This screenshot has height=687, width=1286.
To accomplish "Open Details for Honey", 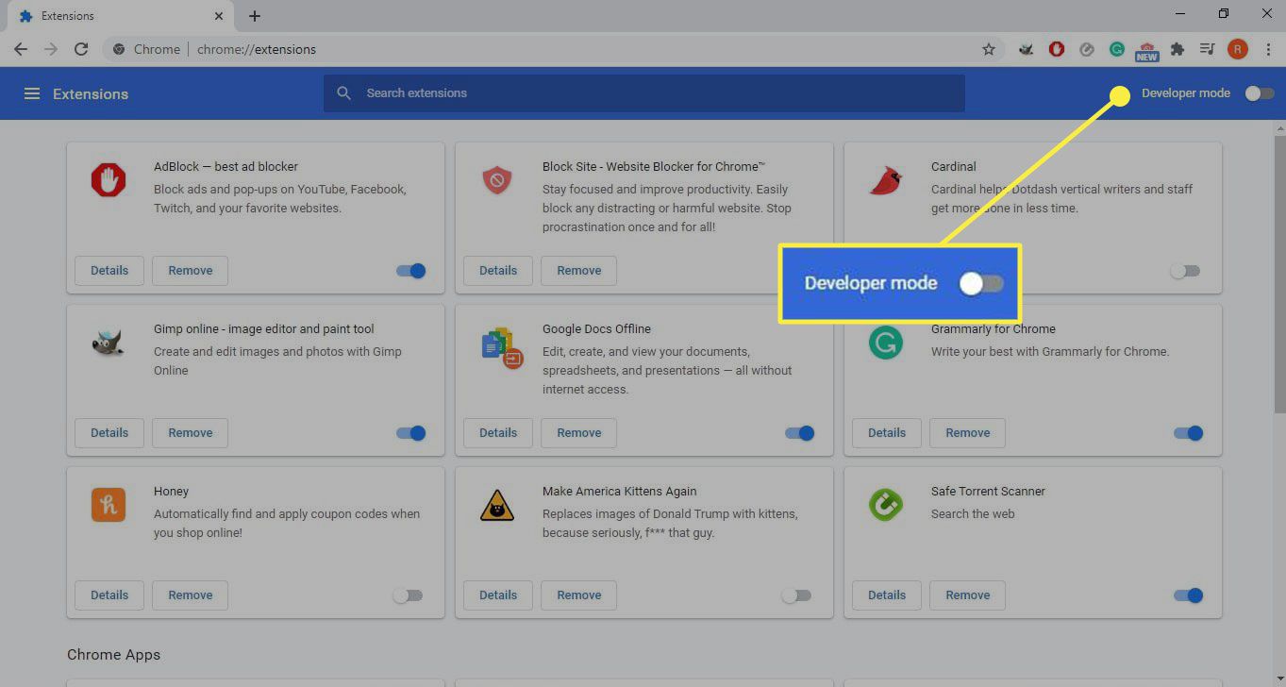I will (x=109, y=595).
